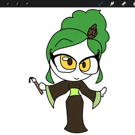This screenshot has width=135, height=135.
Task: Click the character's small smiling mouth
Action: [x=77, y=78]
